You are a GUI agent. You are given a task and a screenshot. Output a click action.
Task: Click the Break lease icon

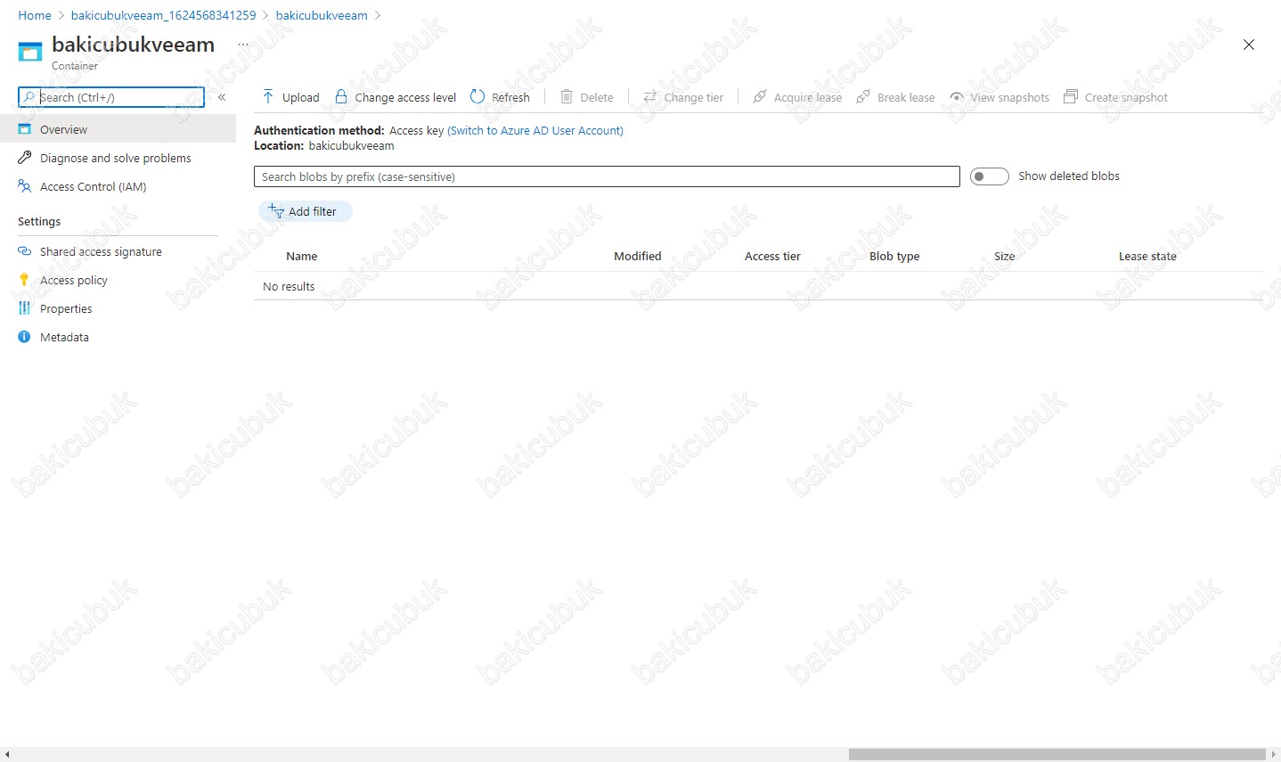coord(863,97)
